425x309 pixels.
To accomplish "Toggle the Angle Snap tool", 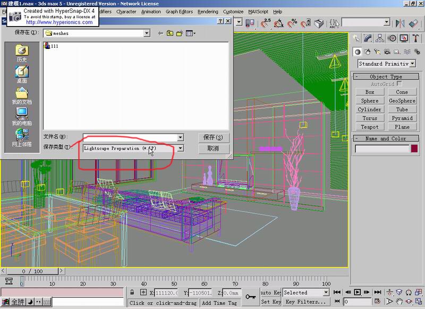I will pos(278,23).
